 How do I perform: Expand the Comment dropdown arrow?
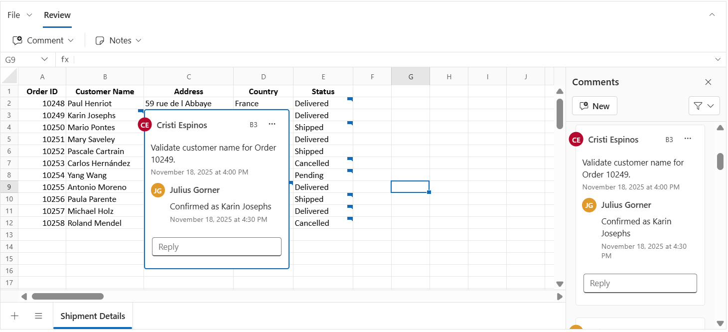tap(71, 40)
